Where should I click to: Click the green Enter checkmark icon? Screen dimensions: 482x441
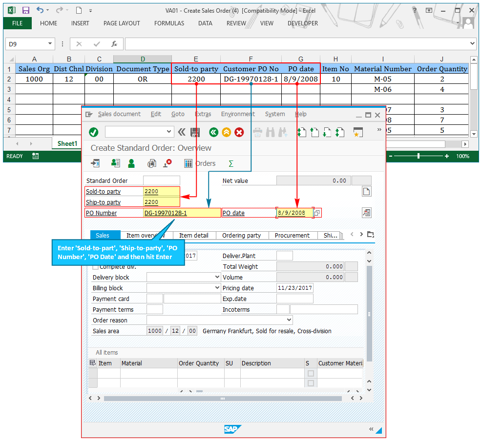point(94,132)
